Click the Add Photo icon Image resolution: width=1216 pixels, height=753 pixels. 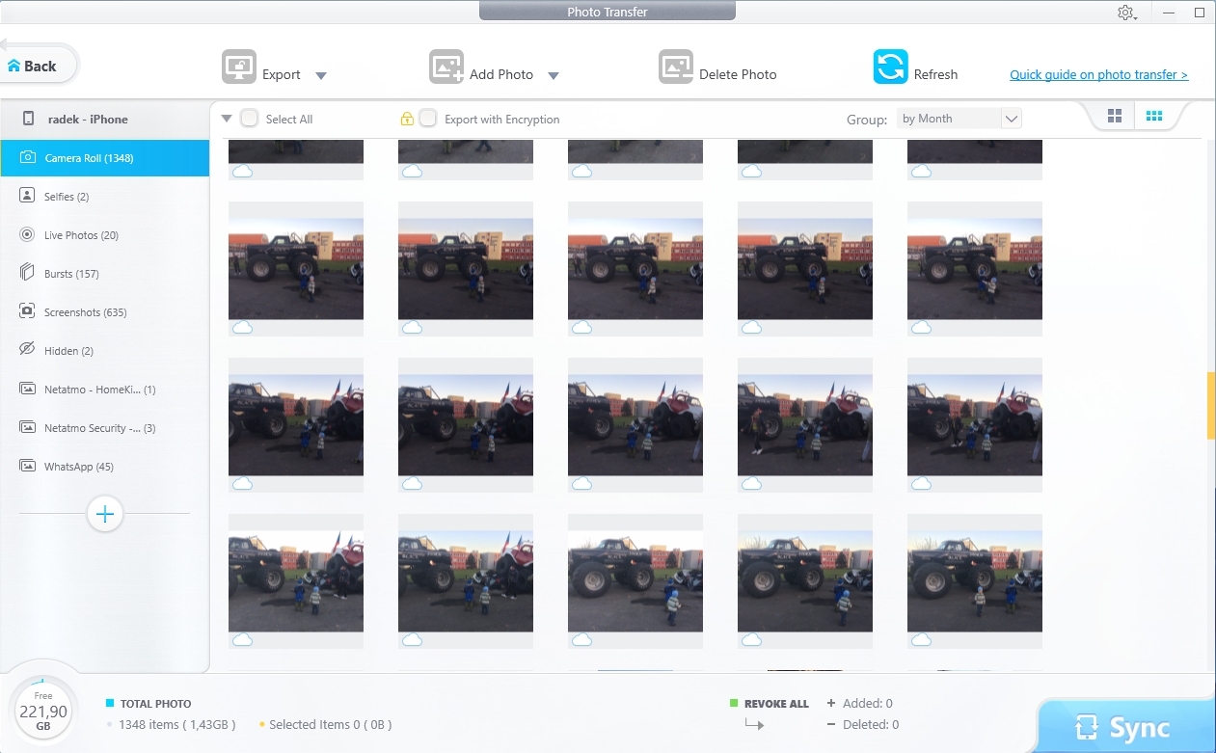pyautogui.click(x=446, y=67)
